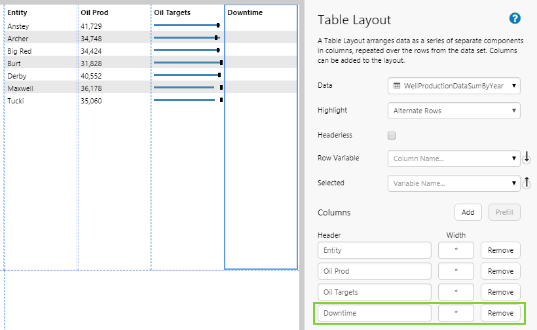The width and height of the screenshot is (537, 330).
Task: Toggle the Headerless checkbox
Action: (x=392, y=136)
